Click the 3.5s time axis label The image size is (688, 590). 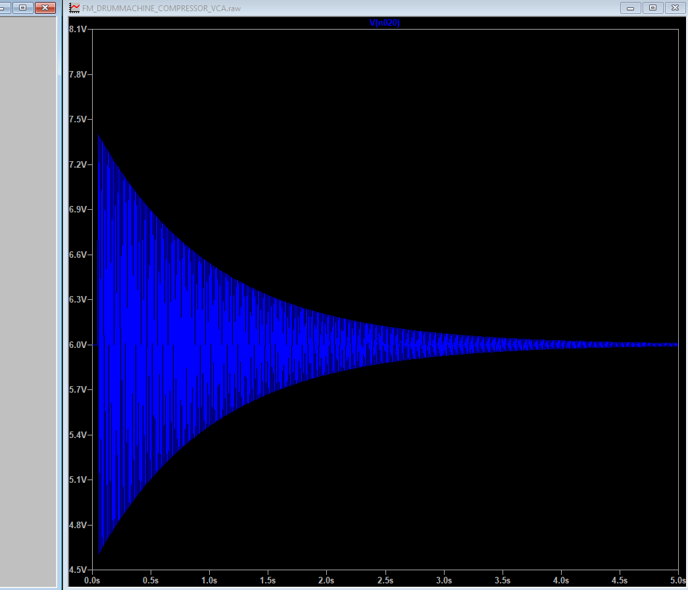coord(503,580)
